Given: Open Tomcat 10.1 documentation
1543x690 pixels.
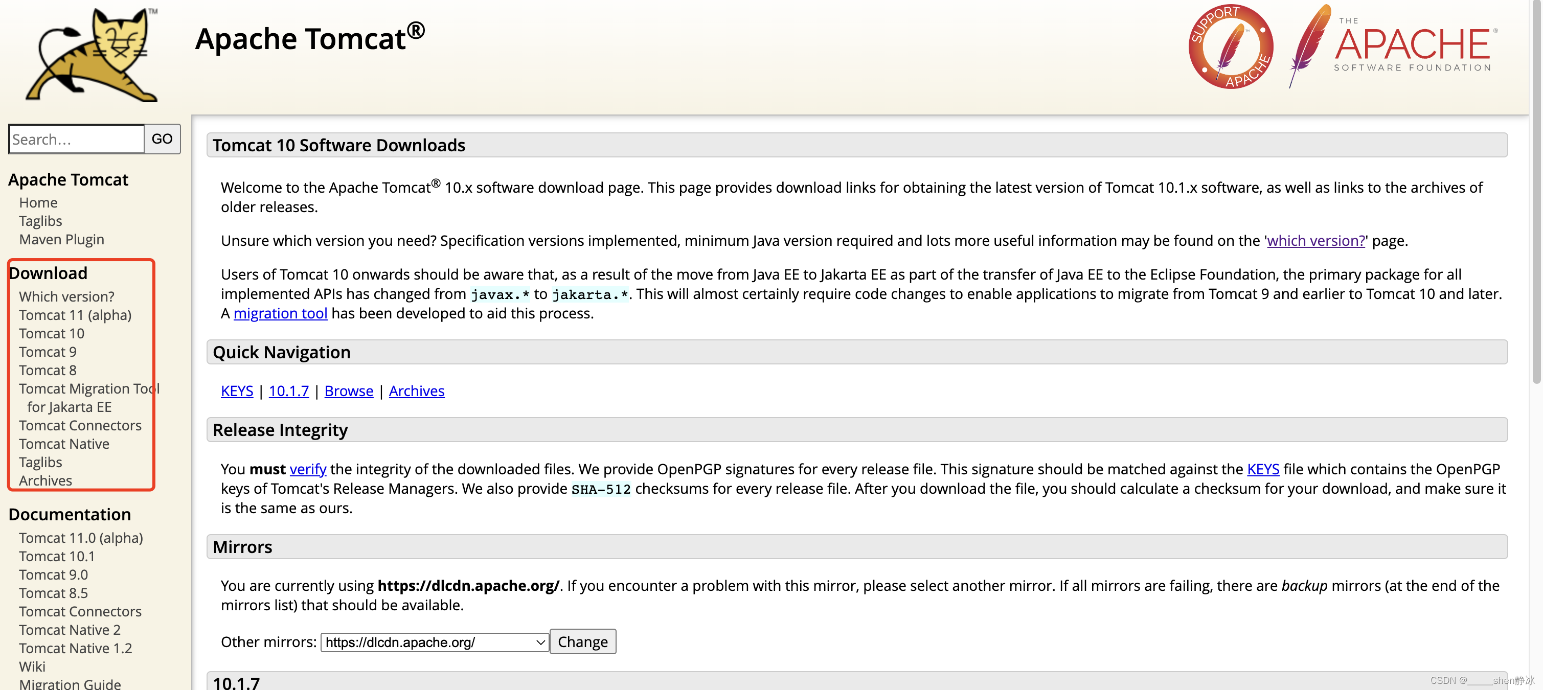Looking at the screenshot, I should (57, 557).
